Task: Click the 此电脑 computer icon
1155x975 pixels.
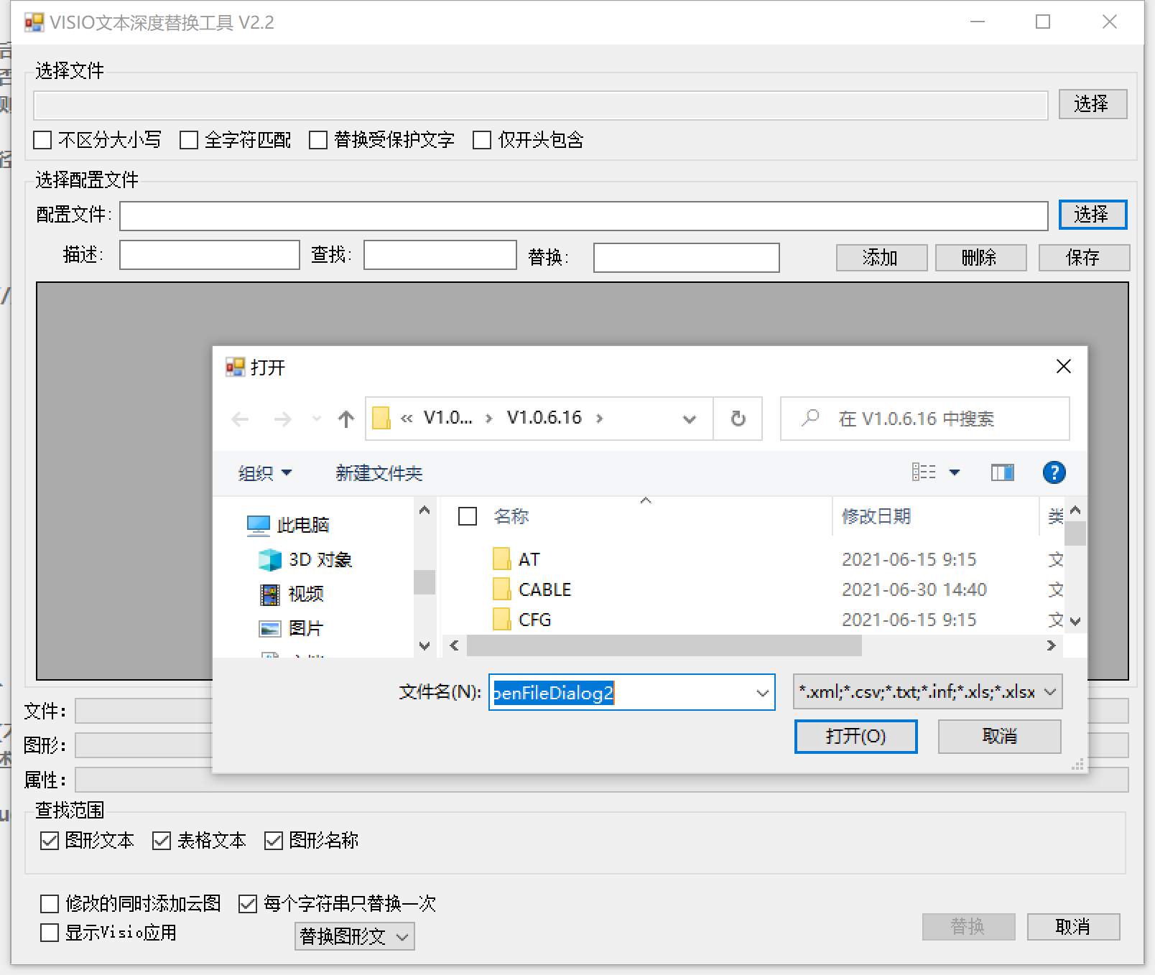Action: [x=259, y=526]
